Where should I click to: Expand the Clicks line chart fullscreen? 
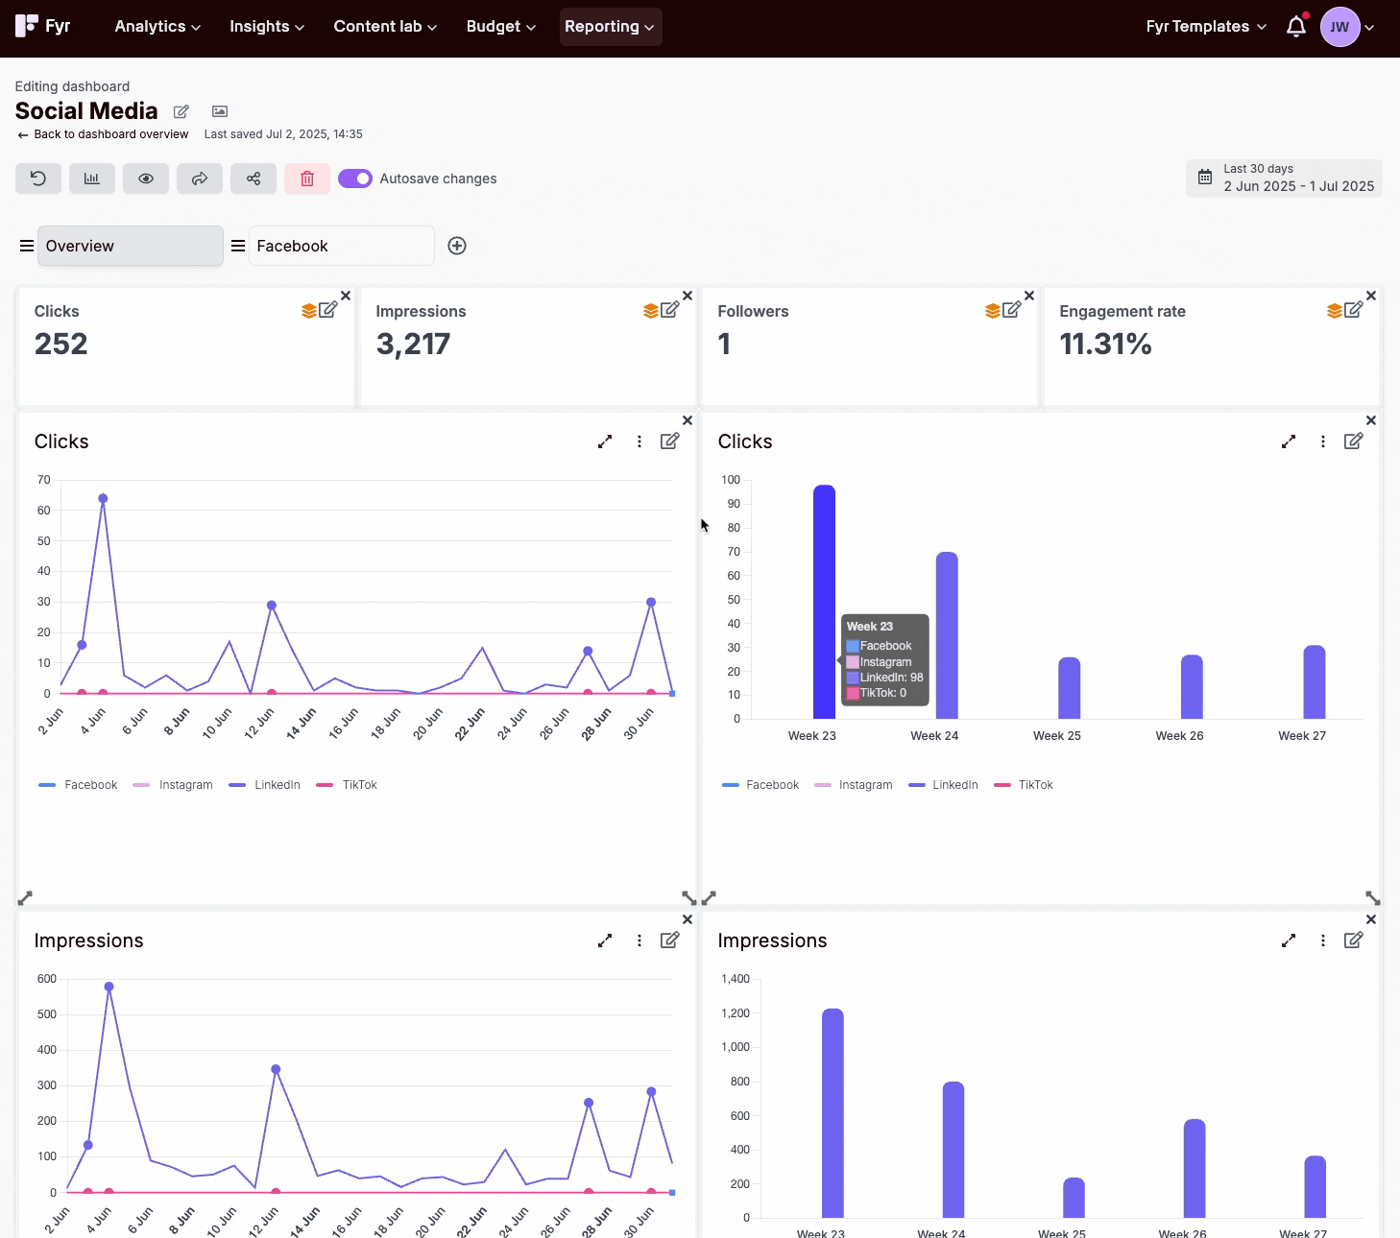click(605, 441)
